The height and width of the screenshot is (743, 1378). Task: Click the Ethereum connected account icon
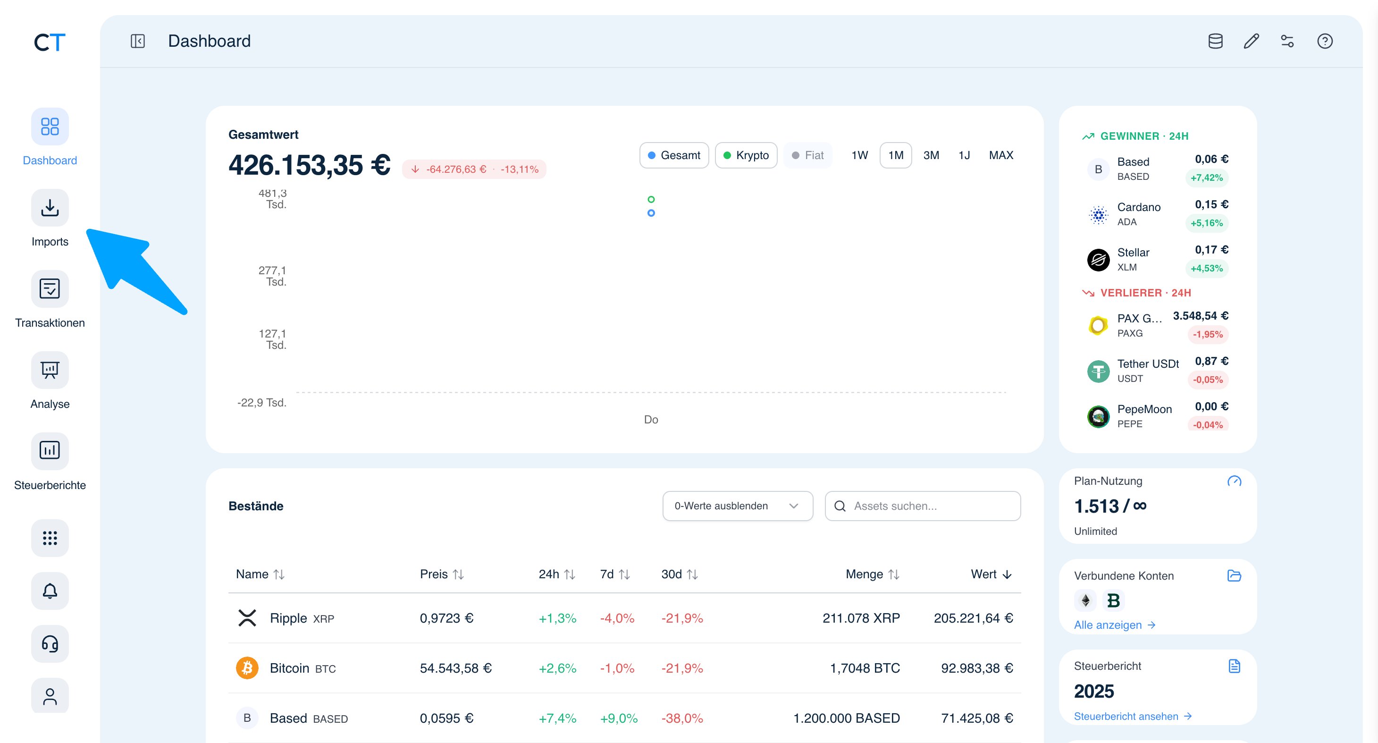point(1085,601)
